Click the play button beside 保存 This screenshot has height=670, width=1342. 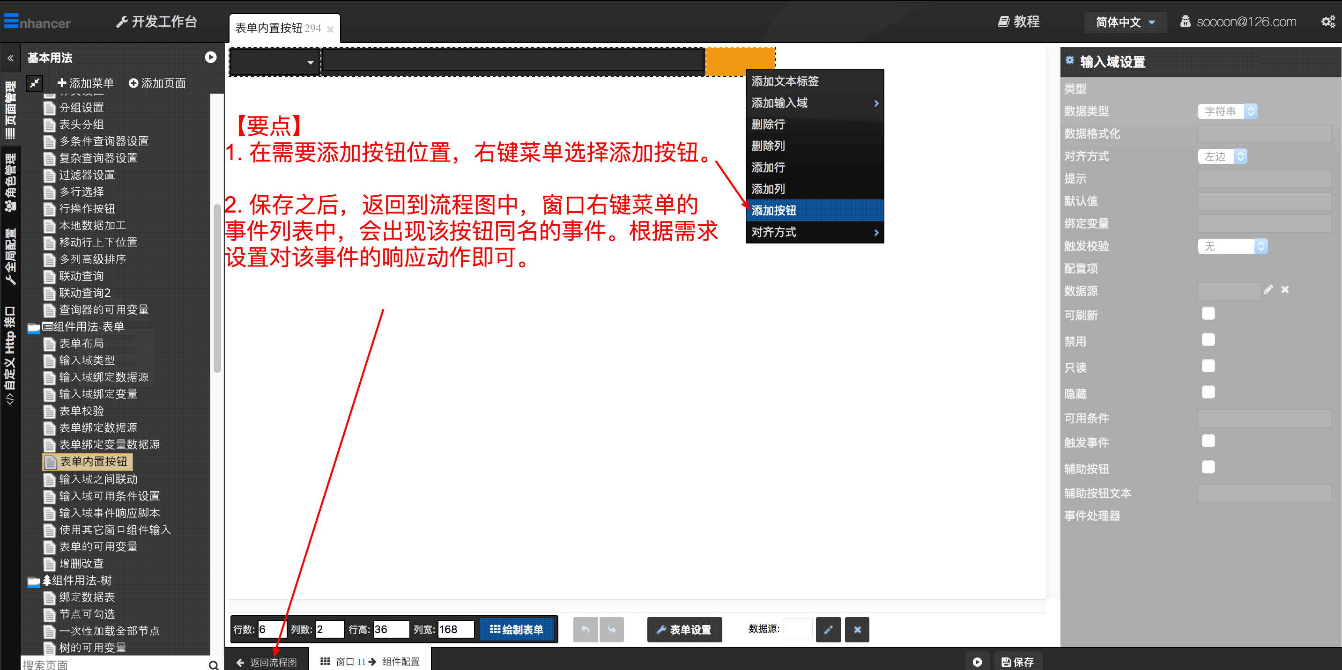coord(977,662)
